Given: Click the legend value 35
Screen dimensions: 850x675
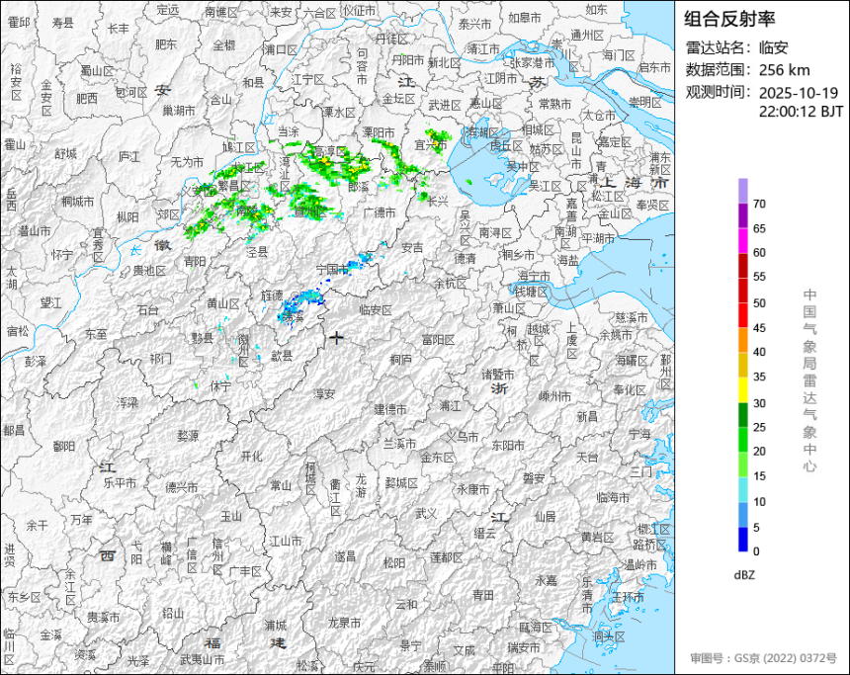Looking at the screenshot, I should coord(759,377).
